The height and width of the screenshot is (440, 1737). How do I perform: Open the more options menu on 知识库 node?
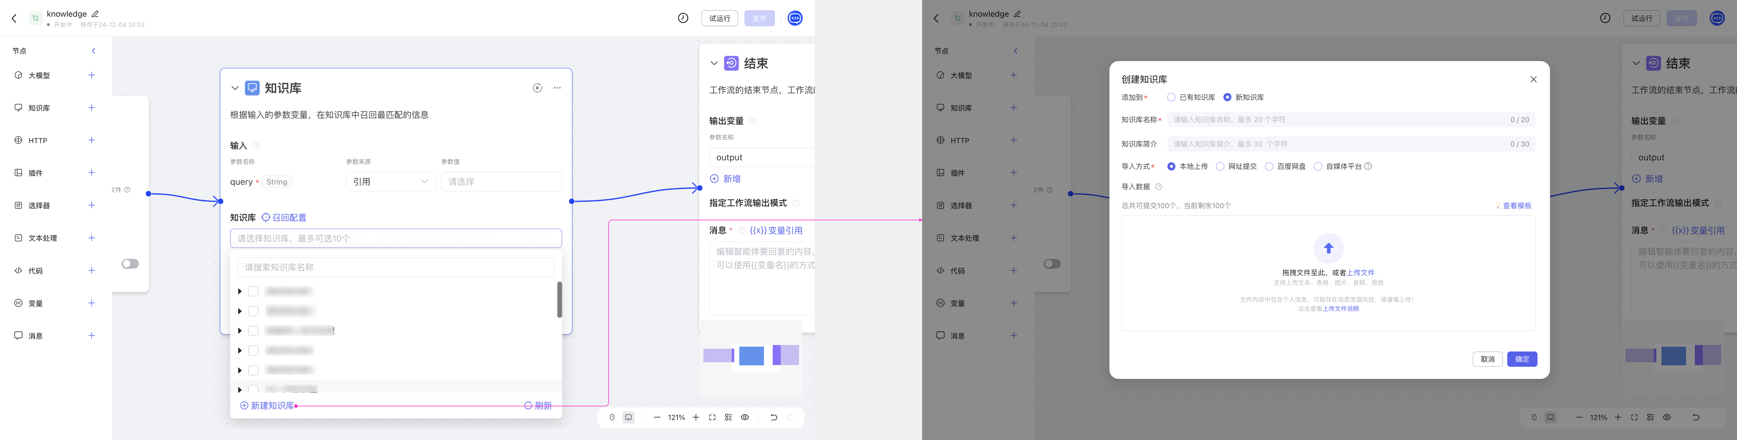tap(556, 88)
